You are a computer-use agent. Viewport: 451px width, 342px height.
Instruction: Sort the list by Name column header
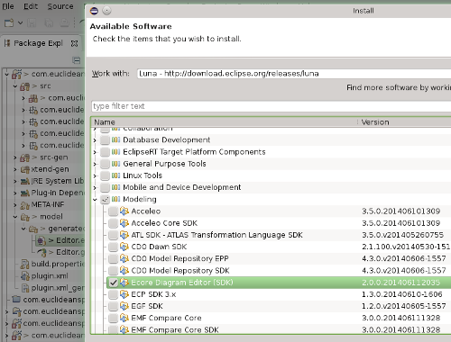pos(105,122)
